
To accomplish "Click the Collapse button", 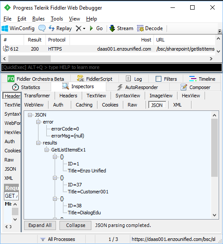I will click(75, 225).
